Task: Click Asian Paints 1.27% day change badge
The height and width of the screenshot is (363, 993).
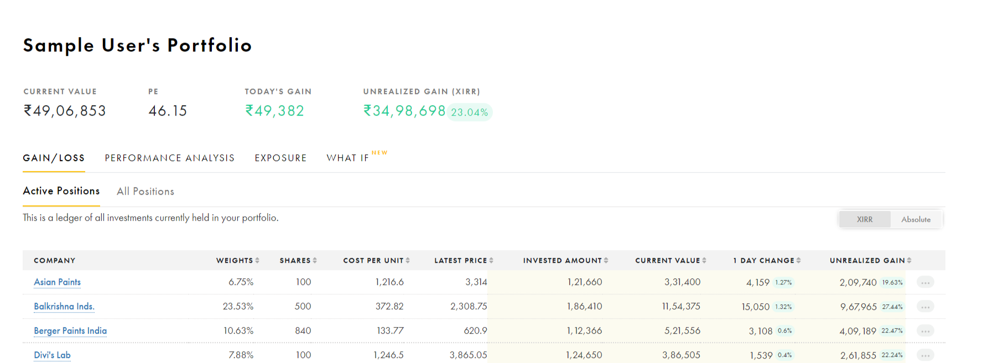Action: coord(783,282)
